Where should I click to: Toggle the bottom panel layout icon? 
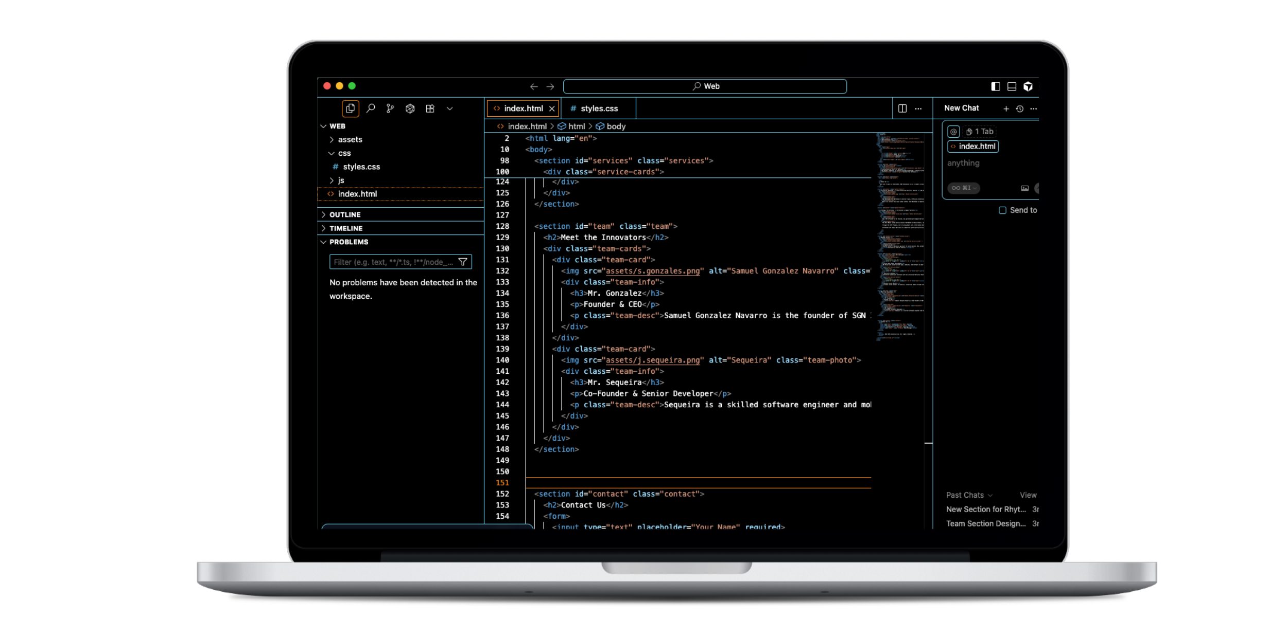point(1012,86)
